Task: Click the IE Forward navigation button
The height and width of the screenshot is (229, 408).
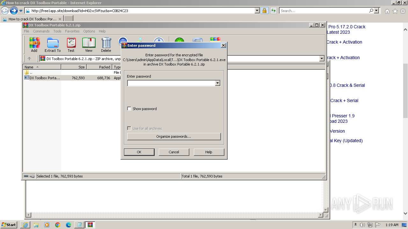Action: 14,11
